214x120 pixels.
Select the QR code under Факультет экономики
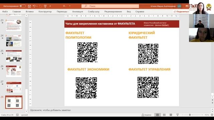tap(86, 88)
